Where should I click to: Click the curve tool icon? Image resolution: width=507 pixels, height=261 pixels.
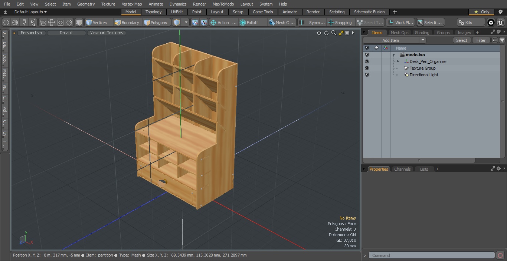(x=33, y=23)
